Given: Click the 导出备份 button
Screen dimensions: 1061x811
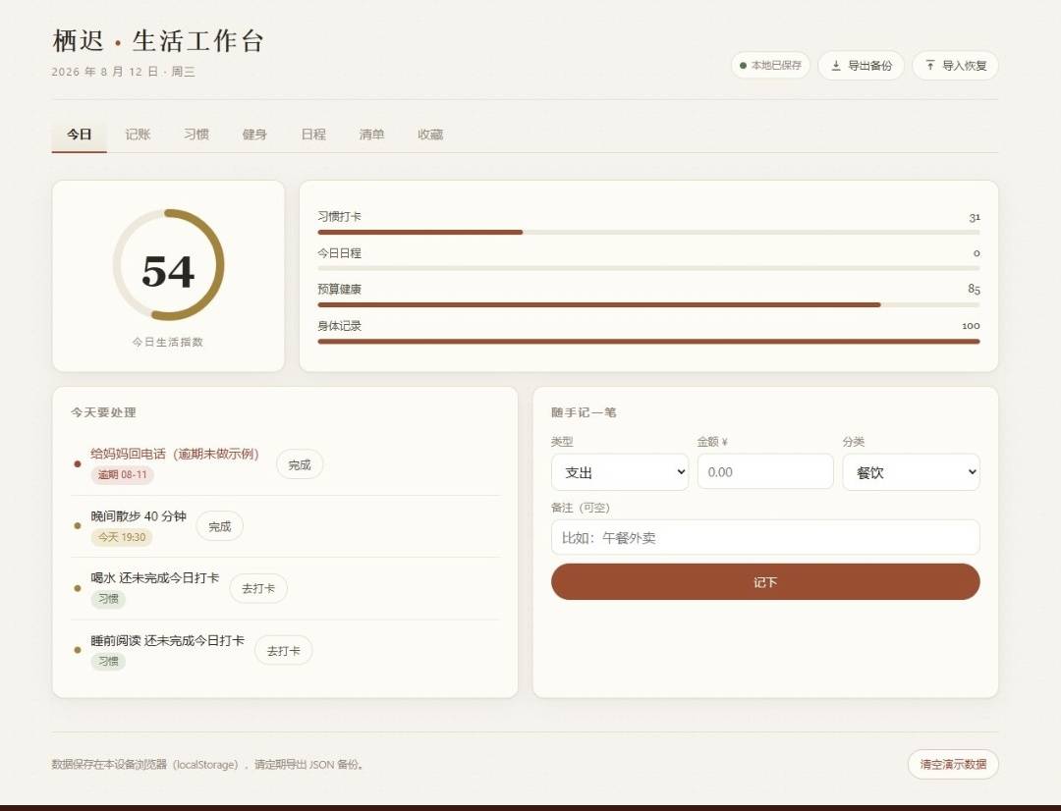Looking at the screenshot, I should pos(862,66).
